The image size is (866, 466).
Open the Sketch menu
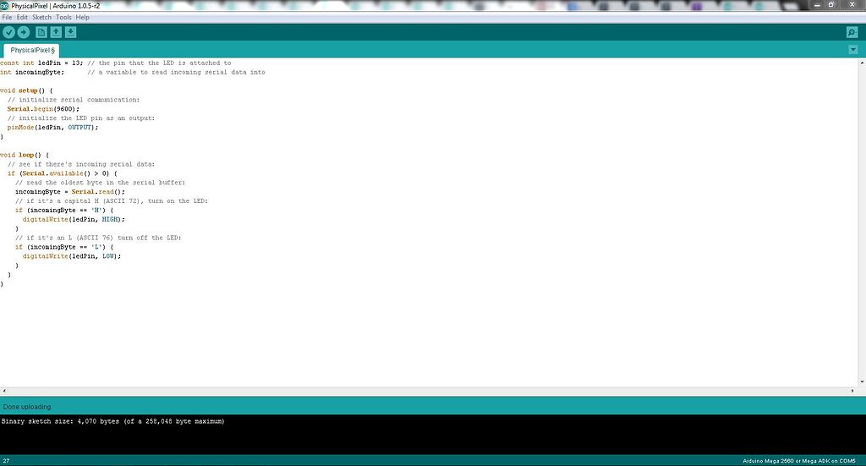[41, 17]
